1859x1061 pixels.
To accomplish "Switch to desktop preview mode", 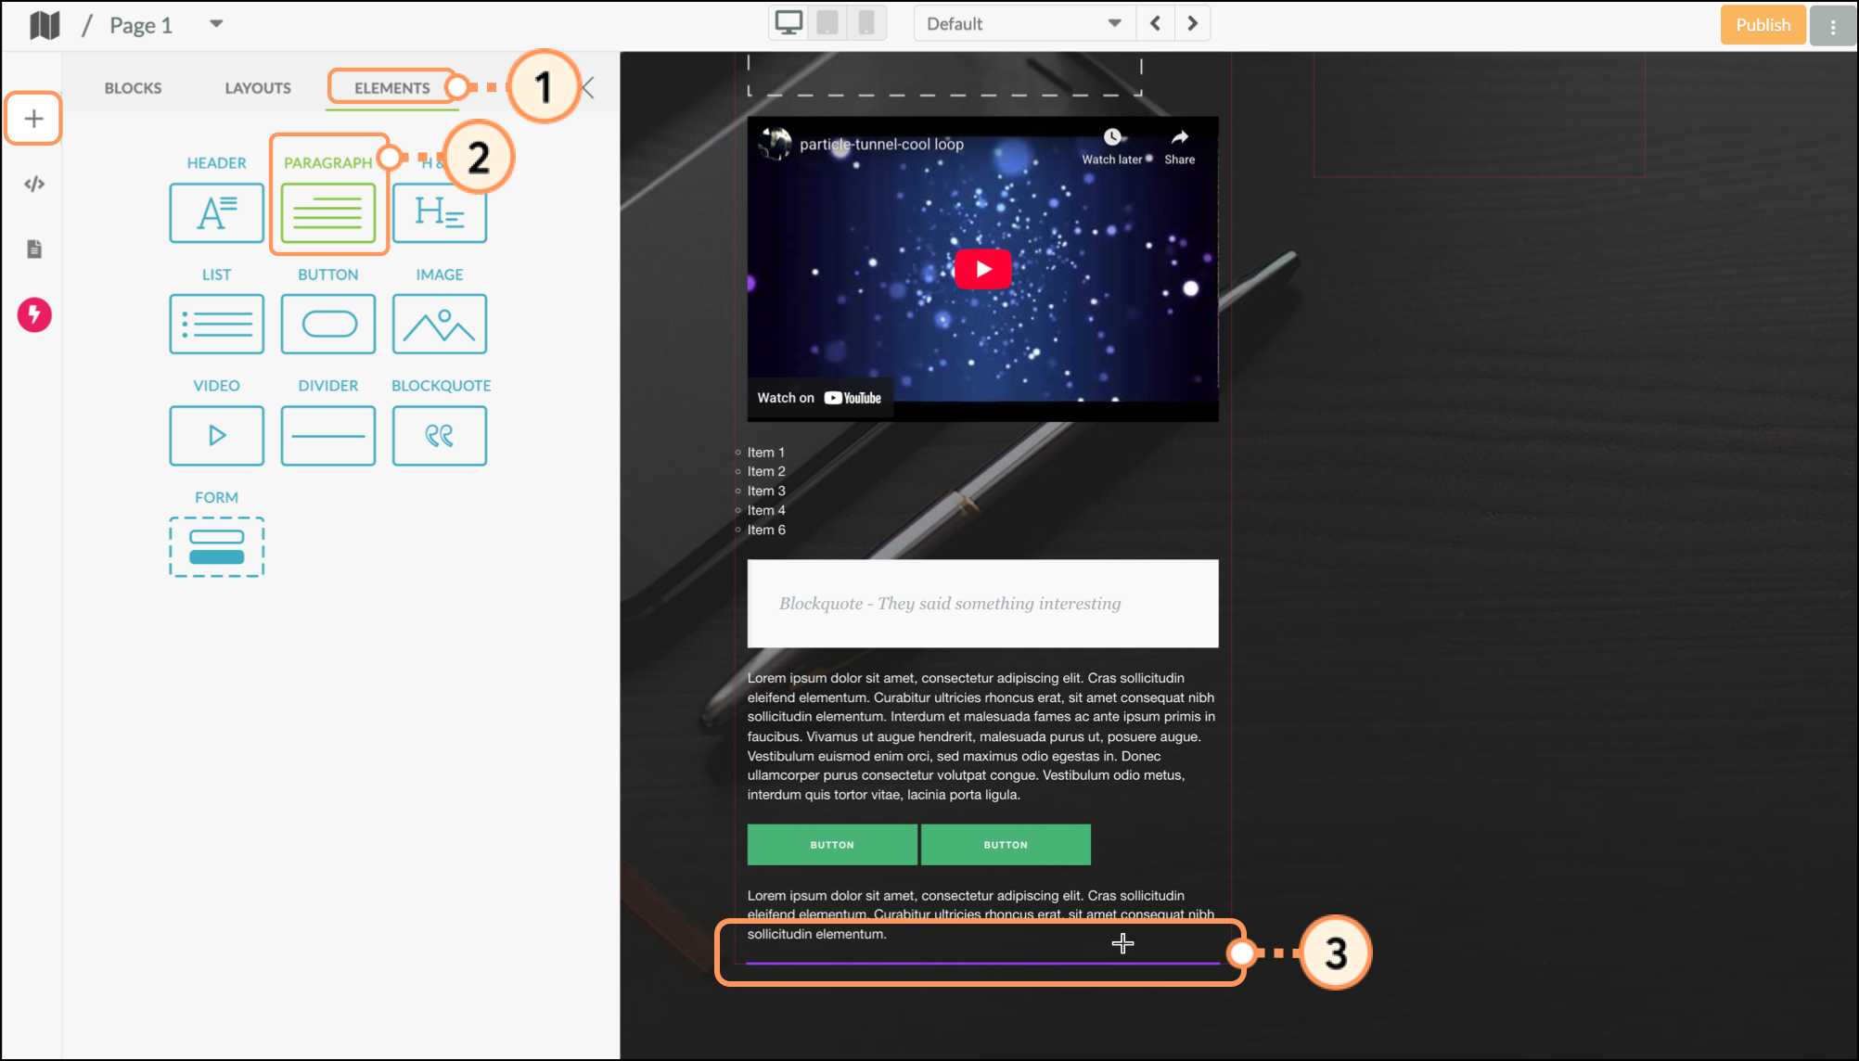I will click(x=788, y=23).
